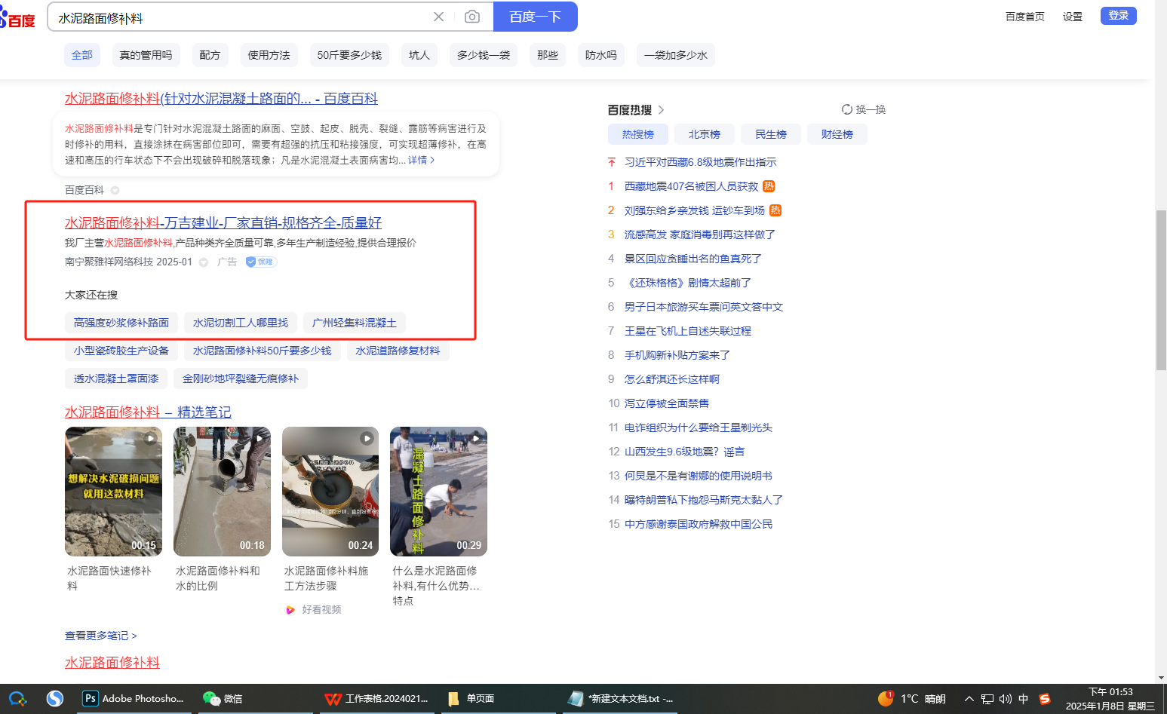Open the 查看更多笔记 link
1167x714 pixels.
coord(100,636)
